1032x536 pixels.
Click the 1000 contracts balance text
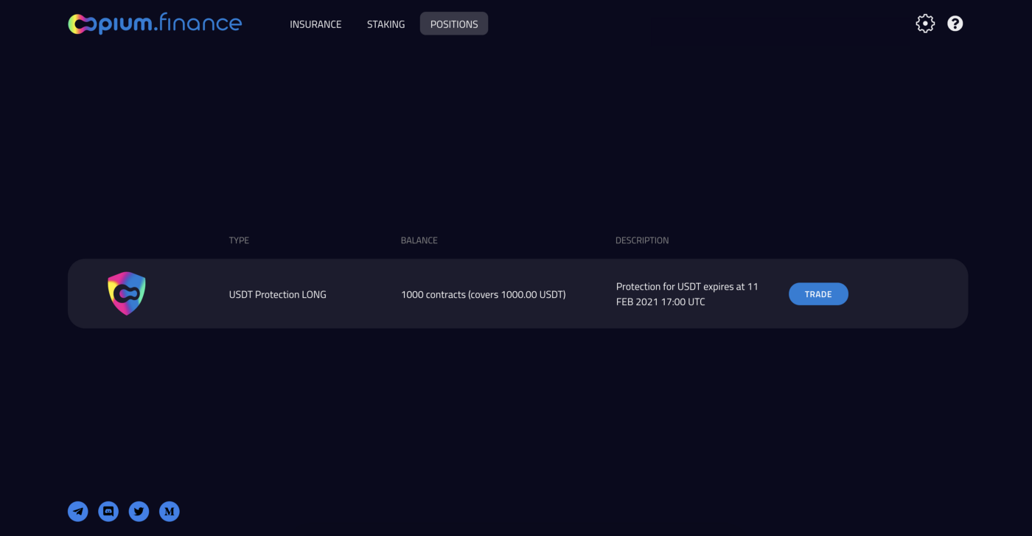[x=484, y=295]
